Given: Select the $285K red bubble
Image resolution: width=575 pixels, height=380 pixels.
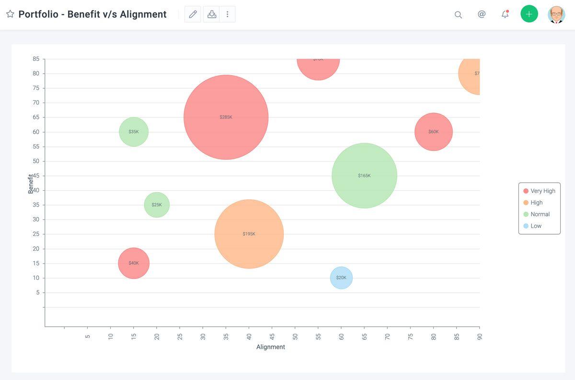Looking at the screenshot, I should (x=226, y=117).
